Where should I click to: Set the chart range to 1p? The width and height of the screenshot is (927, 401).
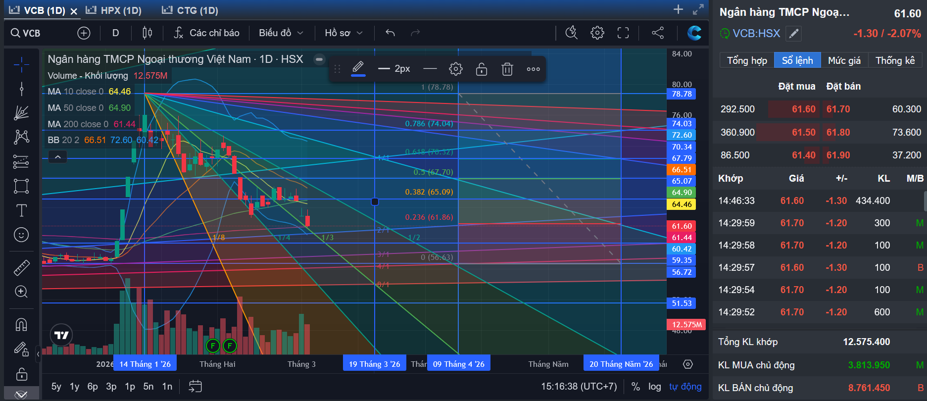(x=130, y=386)
